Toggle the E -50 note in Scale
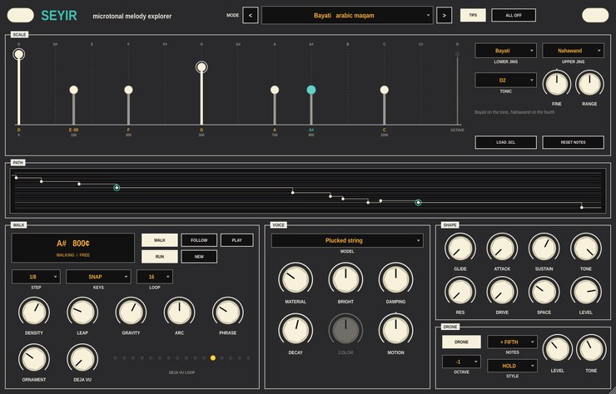616x394 pixels. [x=73, y=90]
